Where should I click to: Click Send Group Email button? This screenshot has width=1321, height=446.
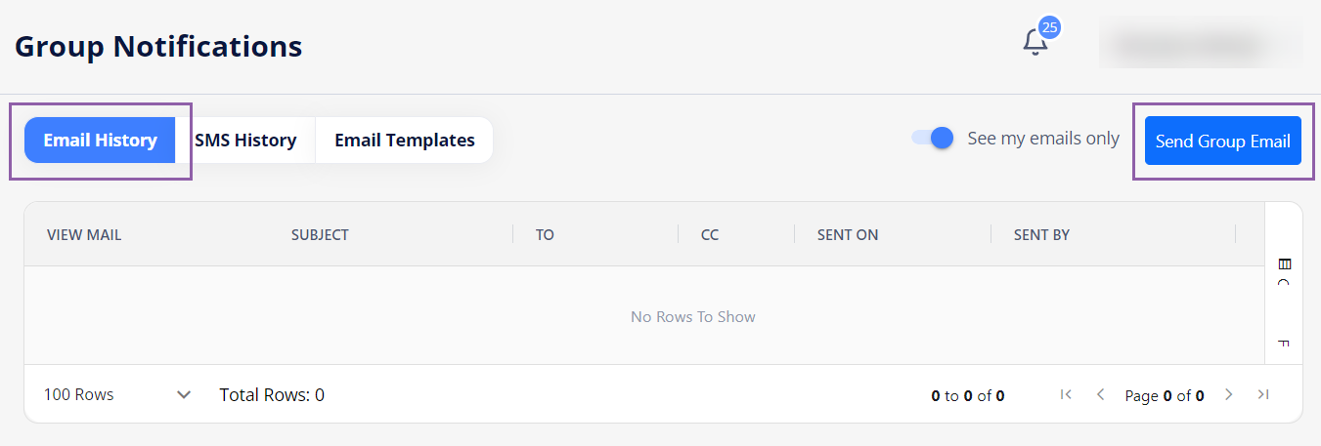[1222, 141]
